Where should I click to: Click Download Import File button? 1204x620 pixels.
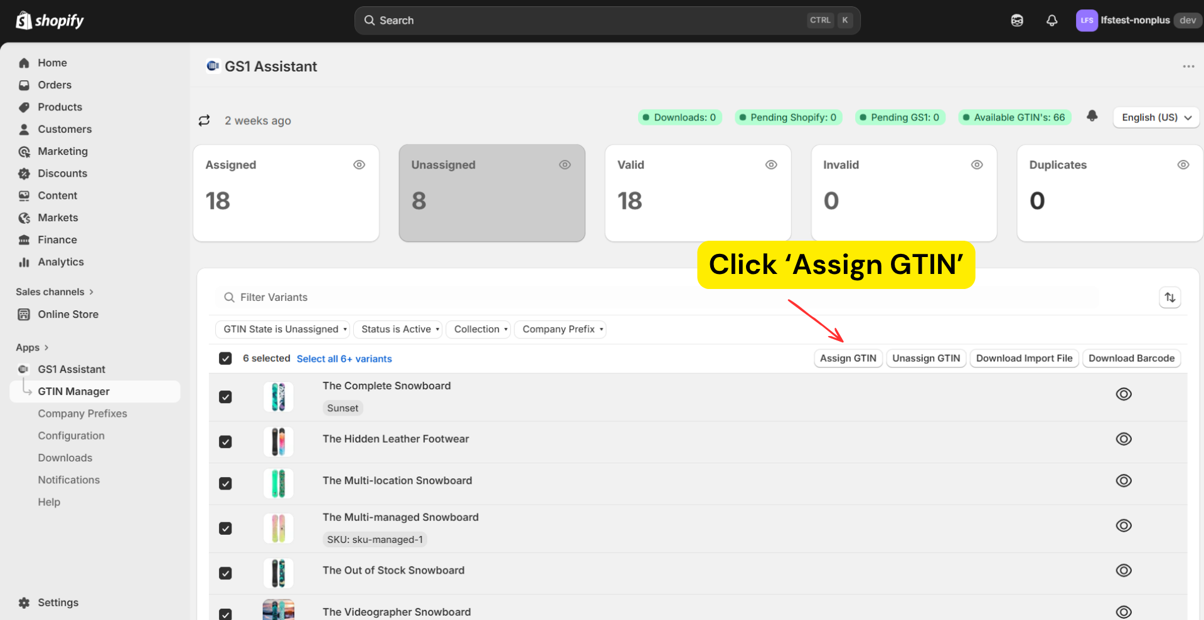point(1024,359)
